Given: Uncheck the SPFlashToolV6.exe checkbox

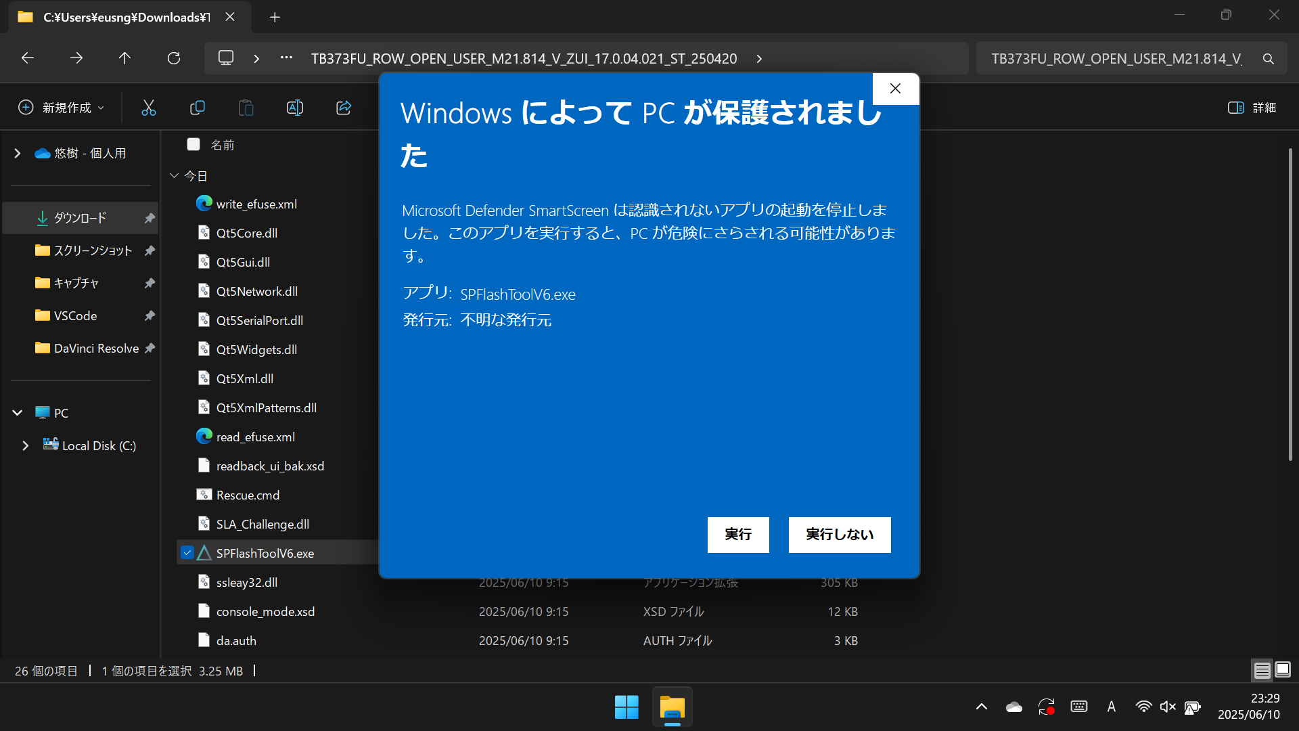Looking at the screenshot, I should [x=188, y=553].
